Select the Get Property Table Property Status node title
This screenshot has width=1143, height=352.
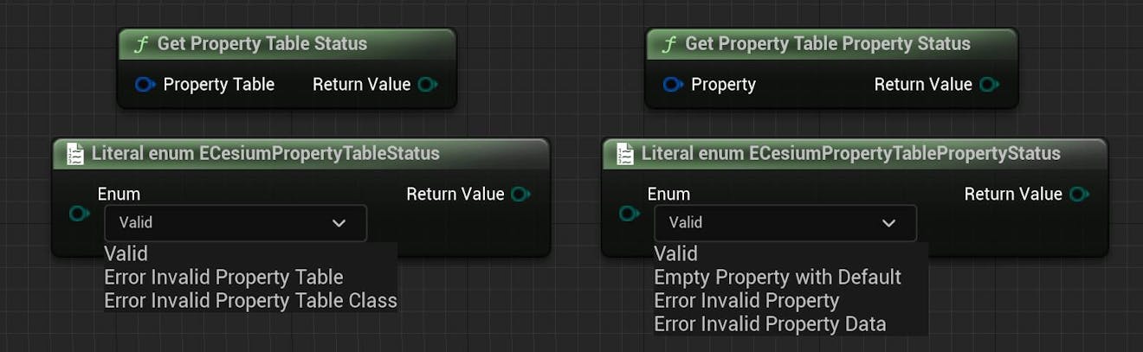click(x=828, y=44)
